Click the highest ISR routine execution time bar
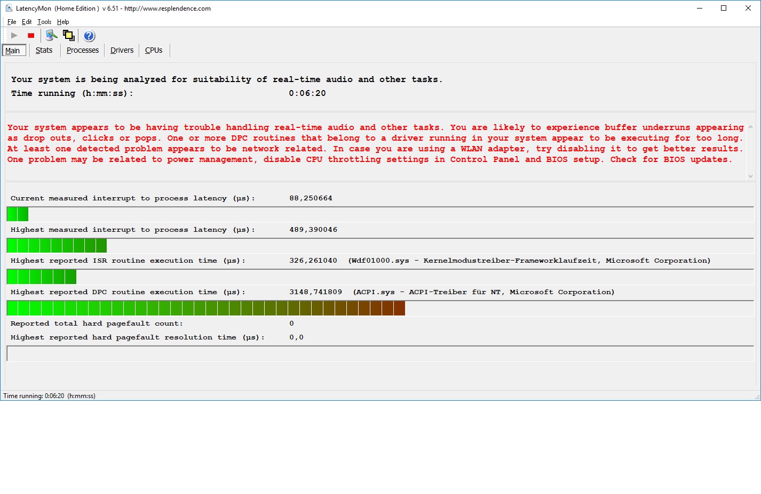 (380, 277)
